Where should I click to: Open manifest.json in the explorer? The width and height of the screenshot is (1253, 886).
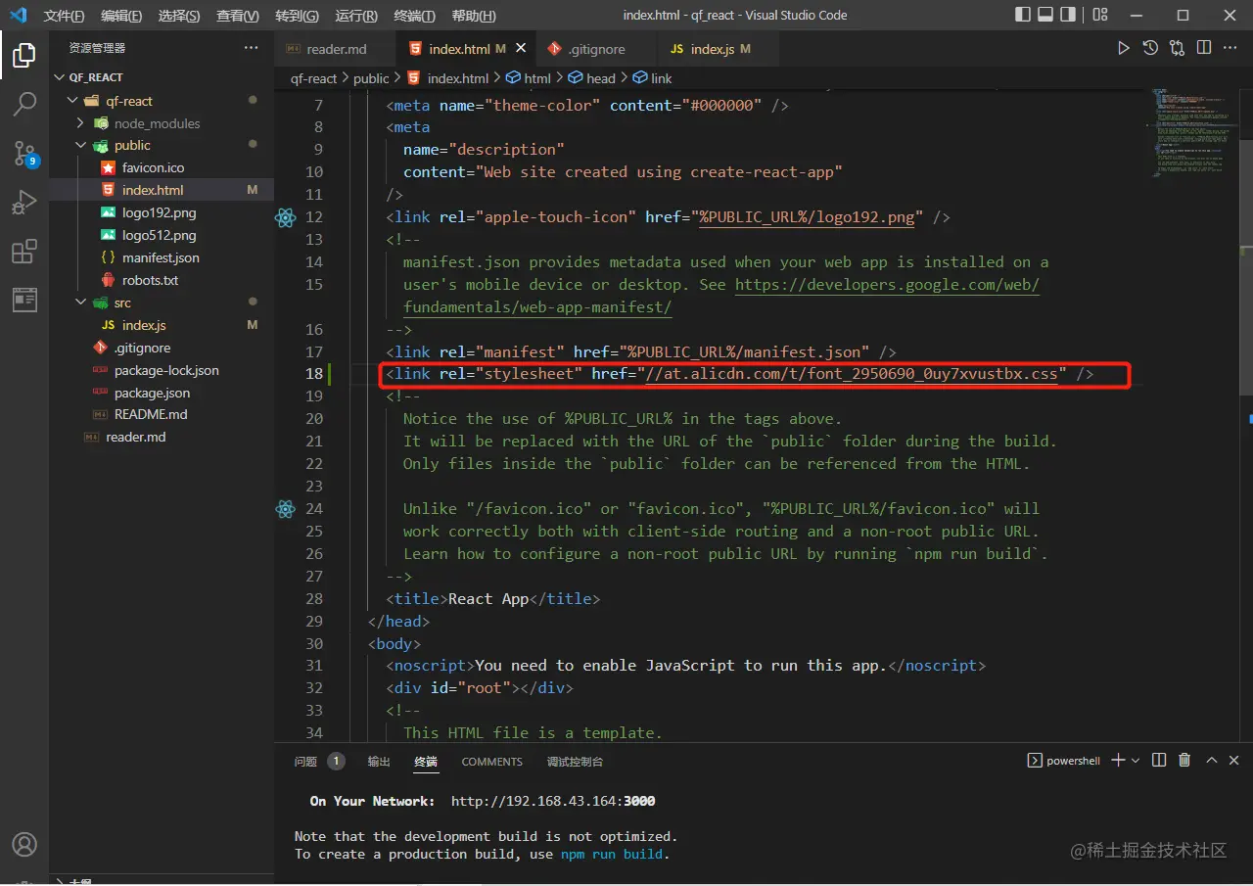tap(161, 257)
